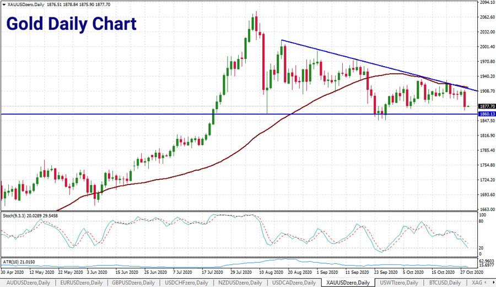Image resolution: width=496 pixels, height=287 pixels.
Task: Click the current price label 1877.70
Action: point(487,106)
